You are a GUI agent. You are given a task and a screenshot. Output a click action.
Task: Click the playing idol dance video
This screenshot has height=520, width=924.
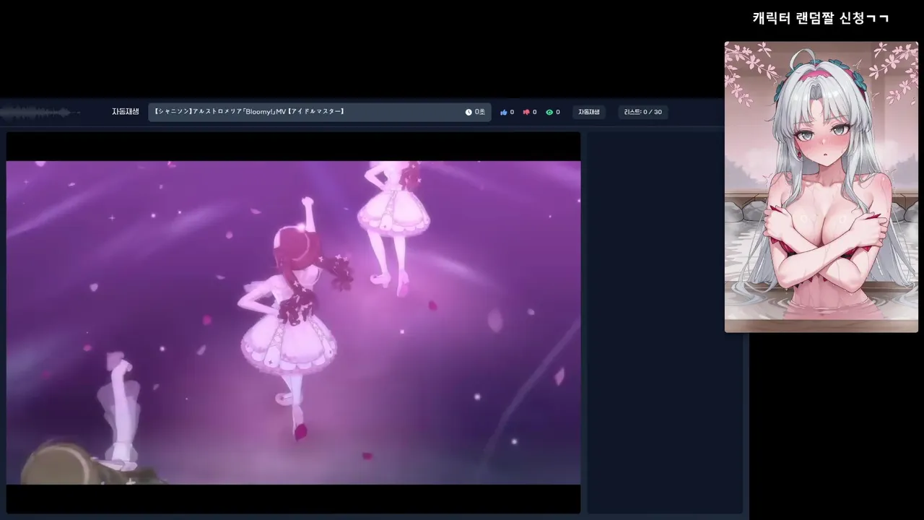point(293,322)
